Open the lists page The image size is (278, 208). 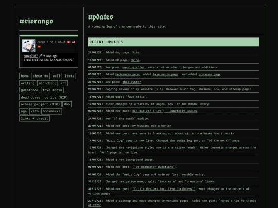point(69,76)
